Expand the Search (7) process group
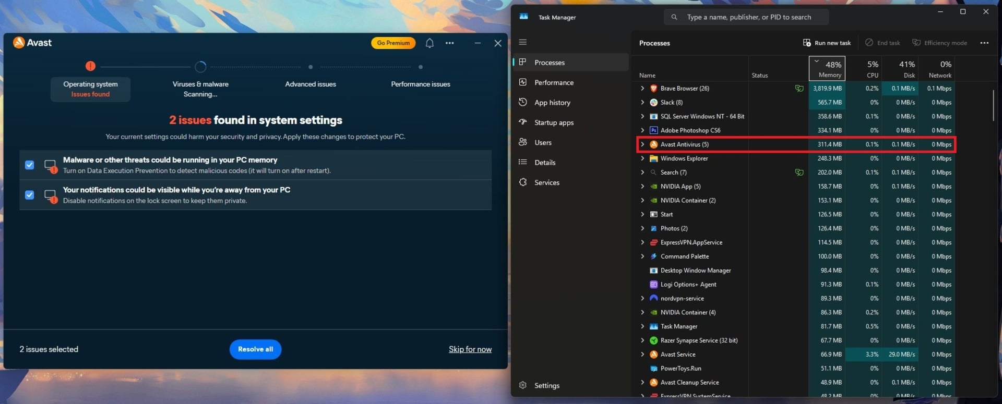 (x=642, y=173)
